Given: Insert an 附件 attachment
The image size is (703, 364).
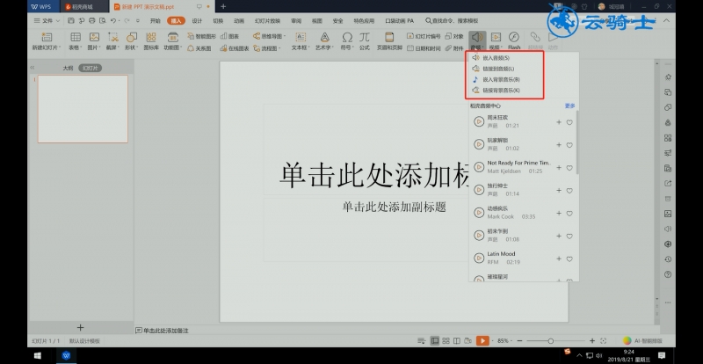Looking at the screenshot, I should (x=454, y=48).
